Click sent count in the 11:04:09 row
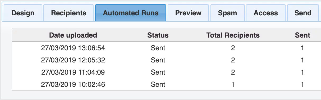This screenshot has height=100, width=321. (302, 72)
